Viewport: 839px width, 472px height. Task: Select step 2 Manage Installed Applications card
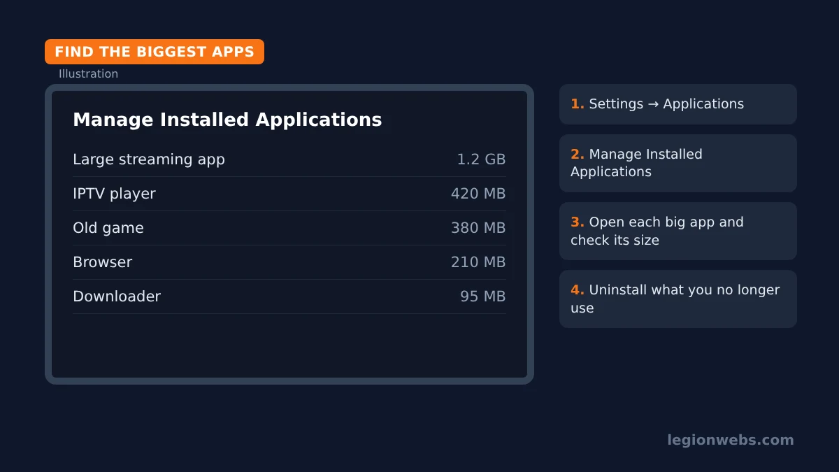coord(678,163)
